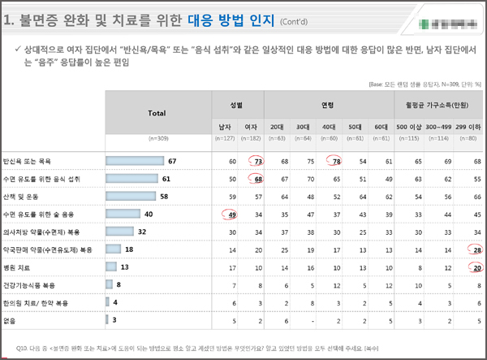
Task: Click the Total column header
Action: (x=158, y=112)
